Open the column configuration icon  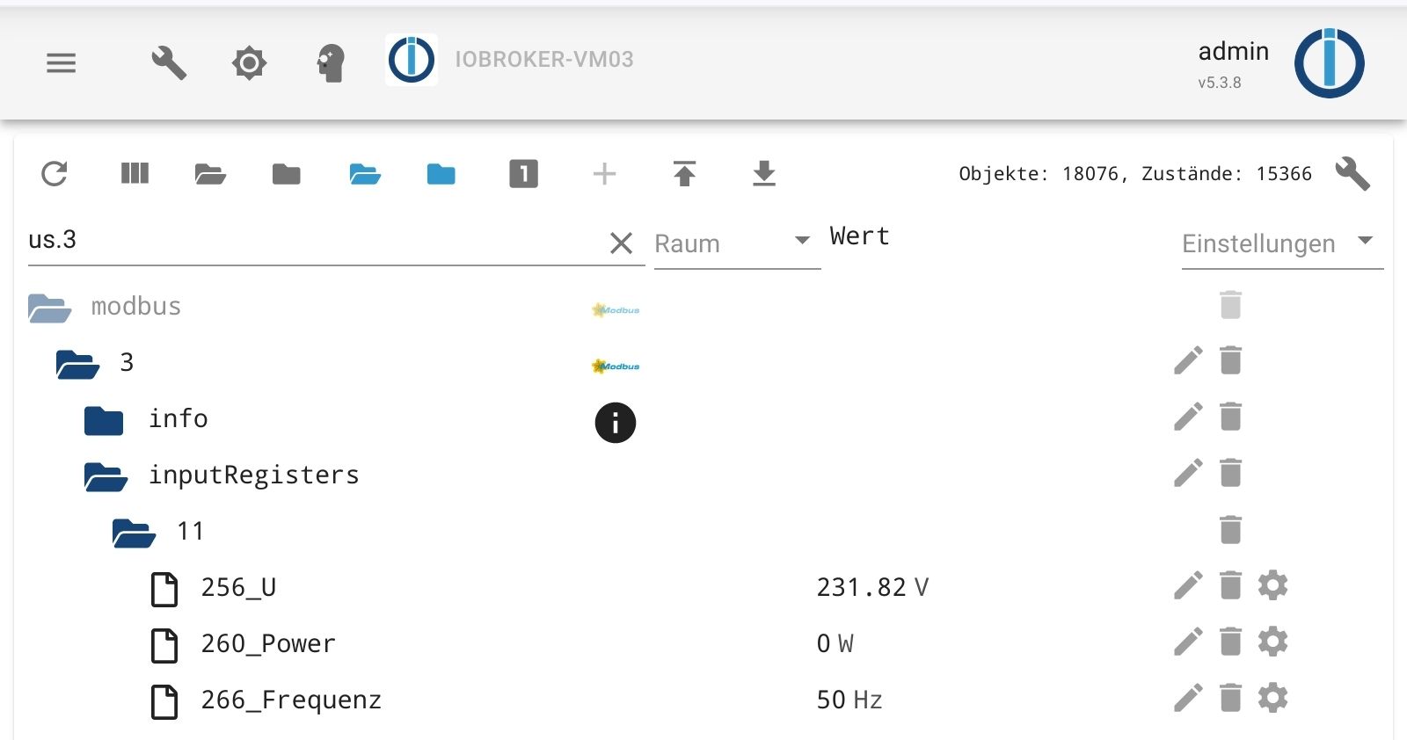[x=135, y=174]
